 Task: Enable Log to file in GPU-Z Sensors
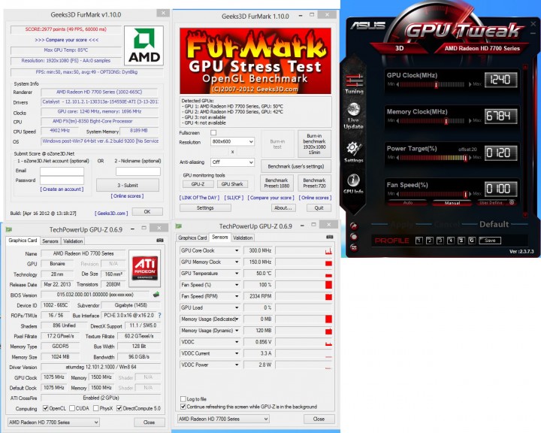click(x=183, y=399)
